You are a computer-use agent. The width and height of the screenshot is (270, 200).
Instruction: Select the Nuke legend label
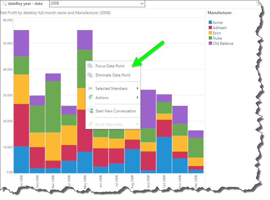coord(217,38)
